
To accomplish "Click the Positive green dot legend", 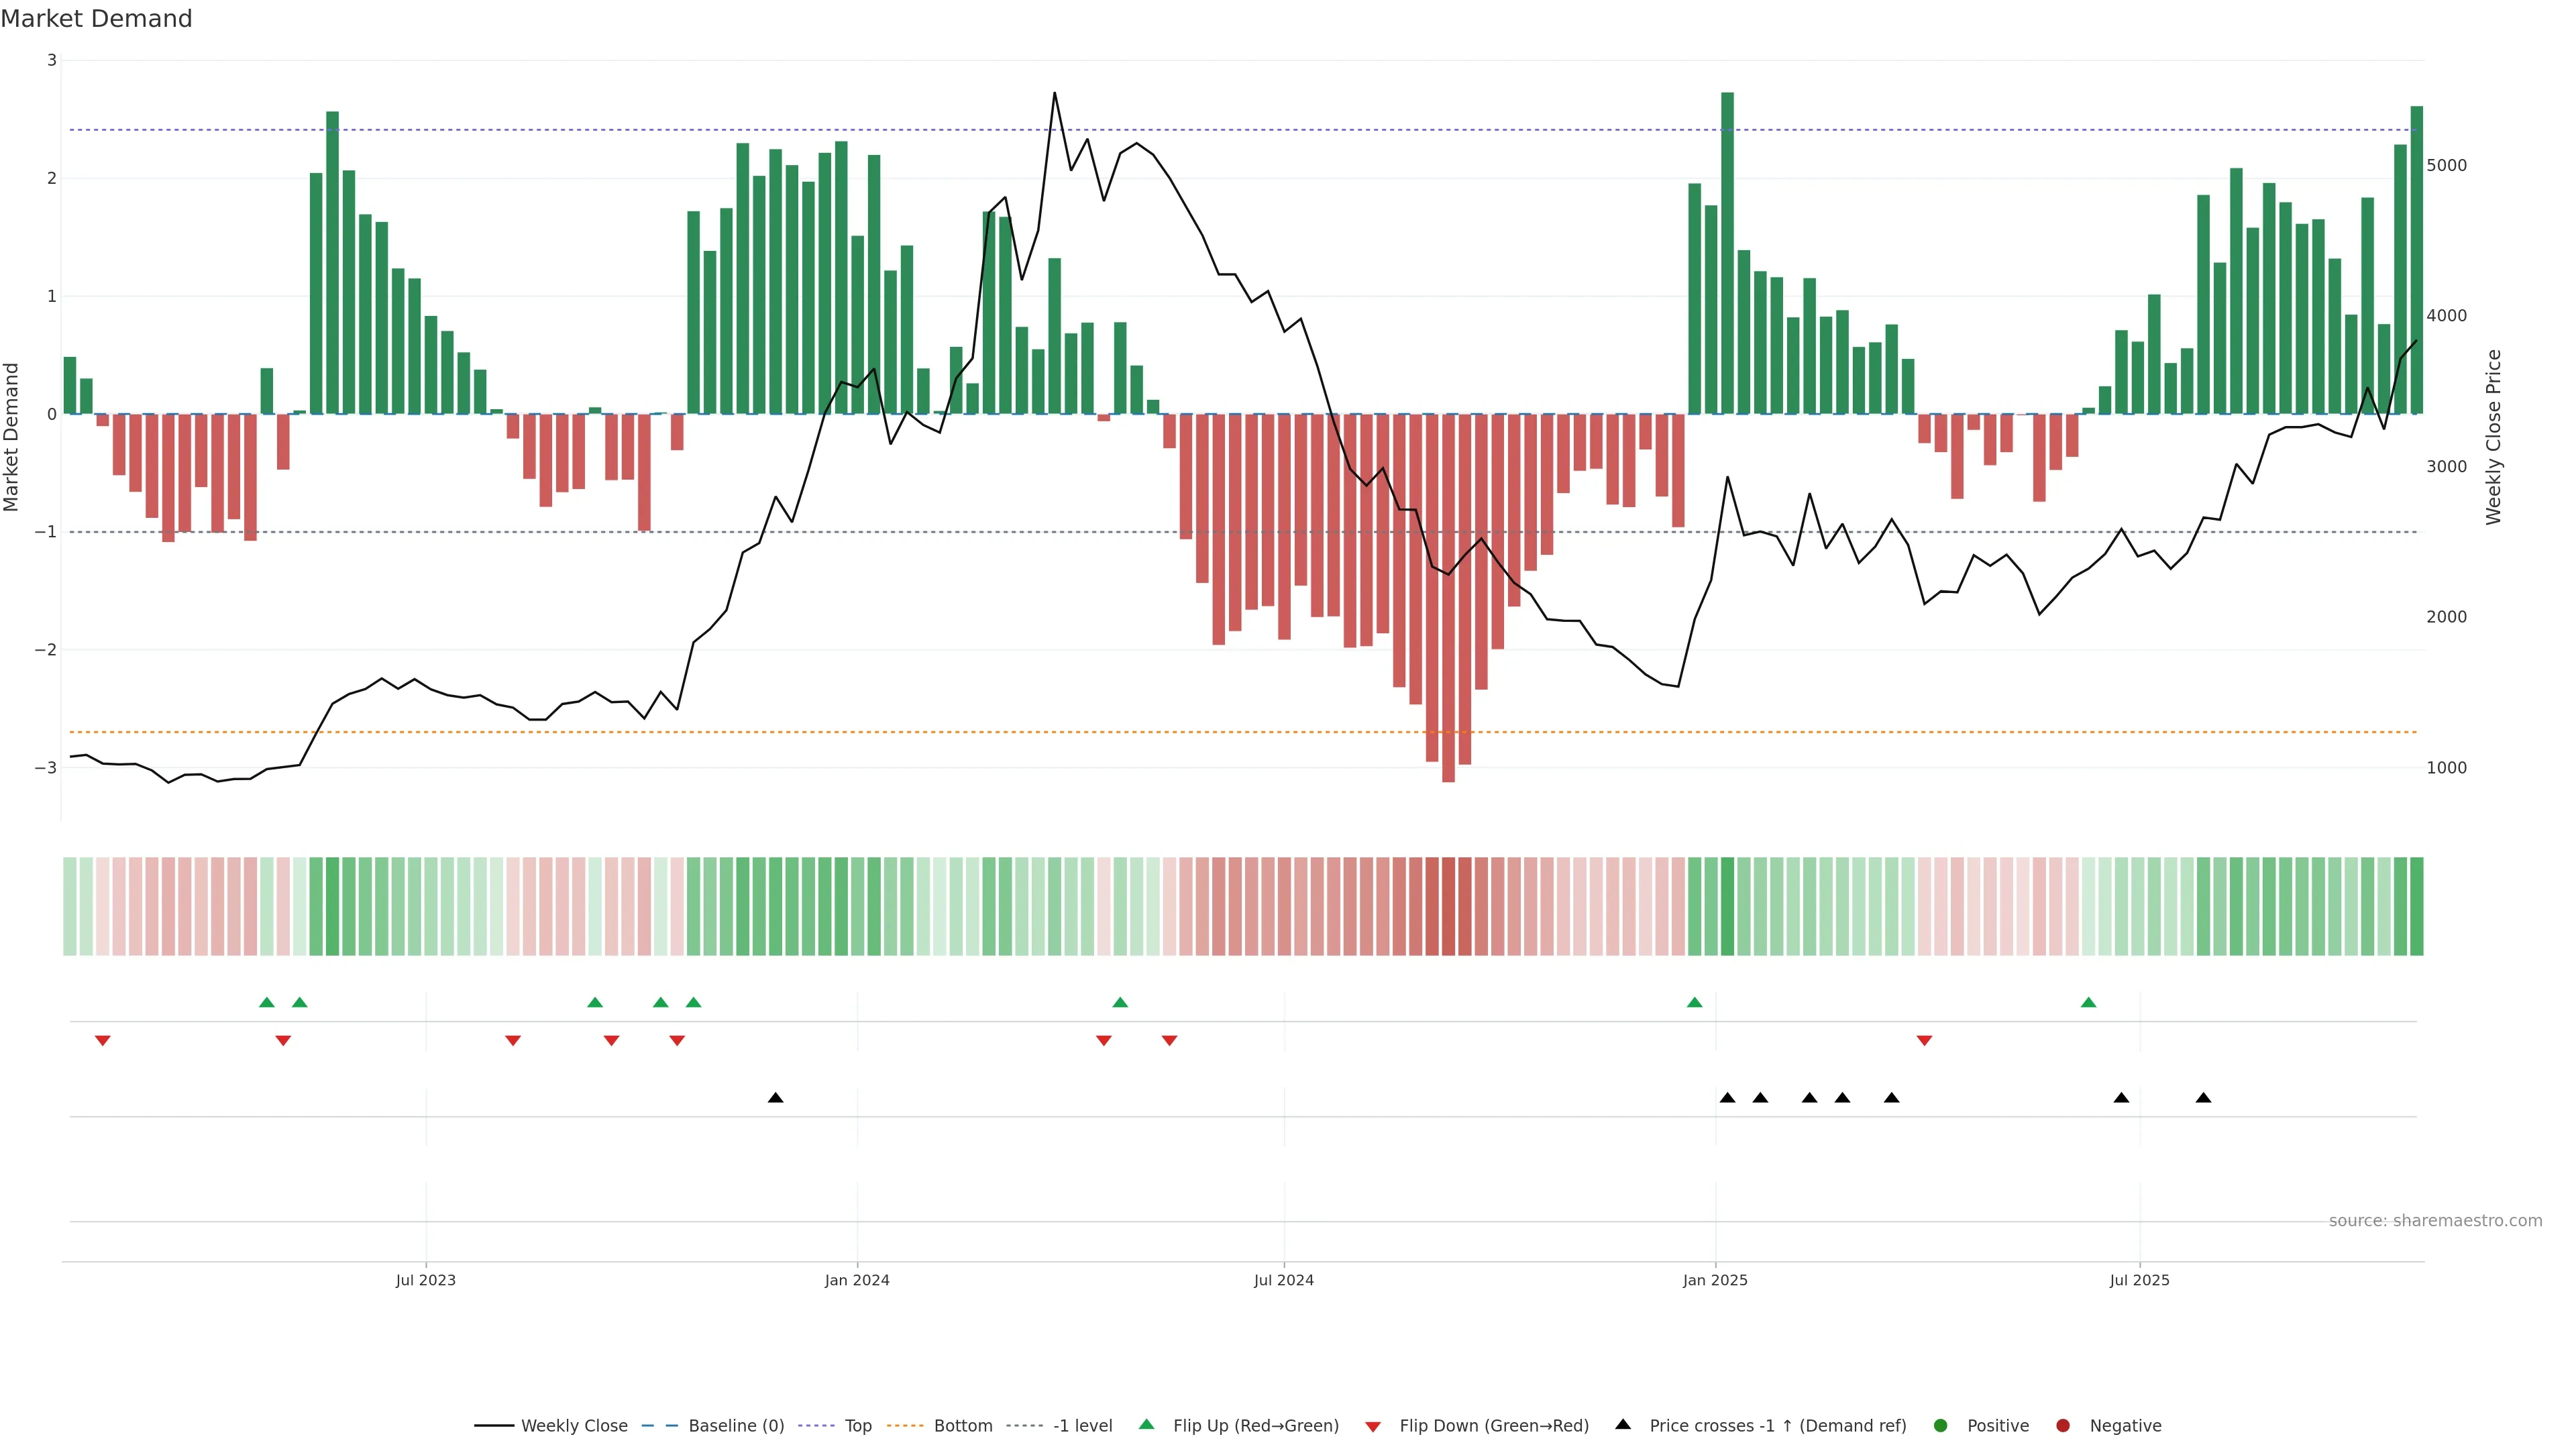I will tap(1941, 1425).
